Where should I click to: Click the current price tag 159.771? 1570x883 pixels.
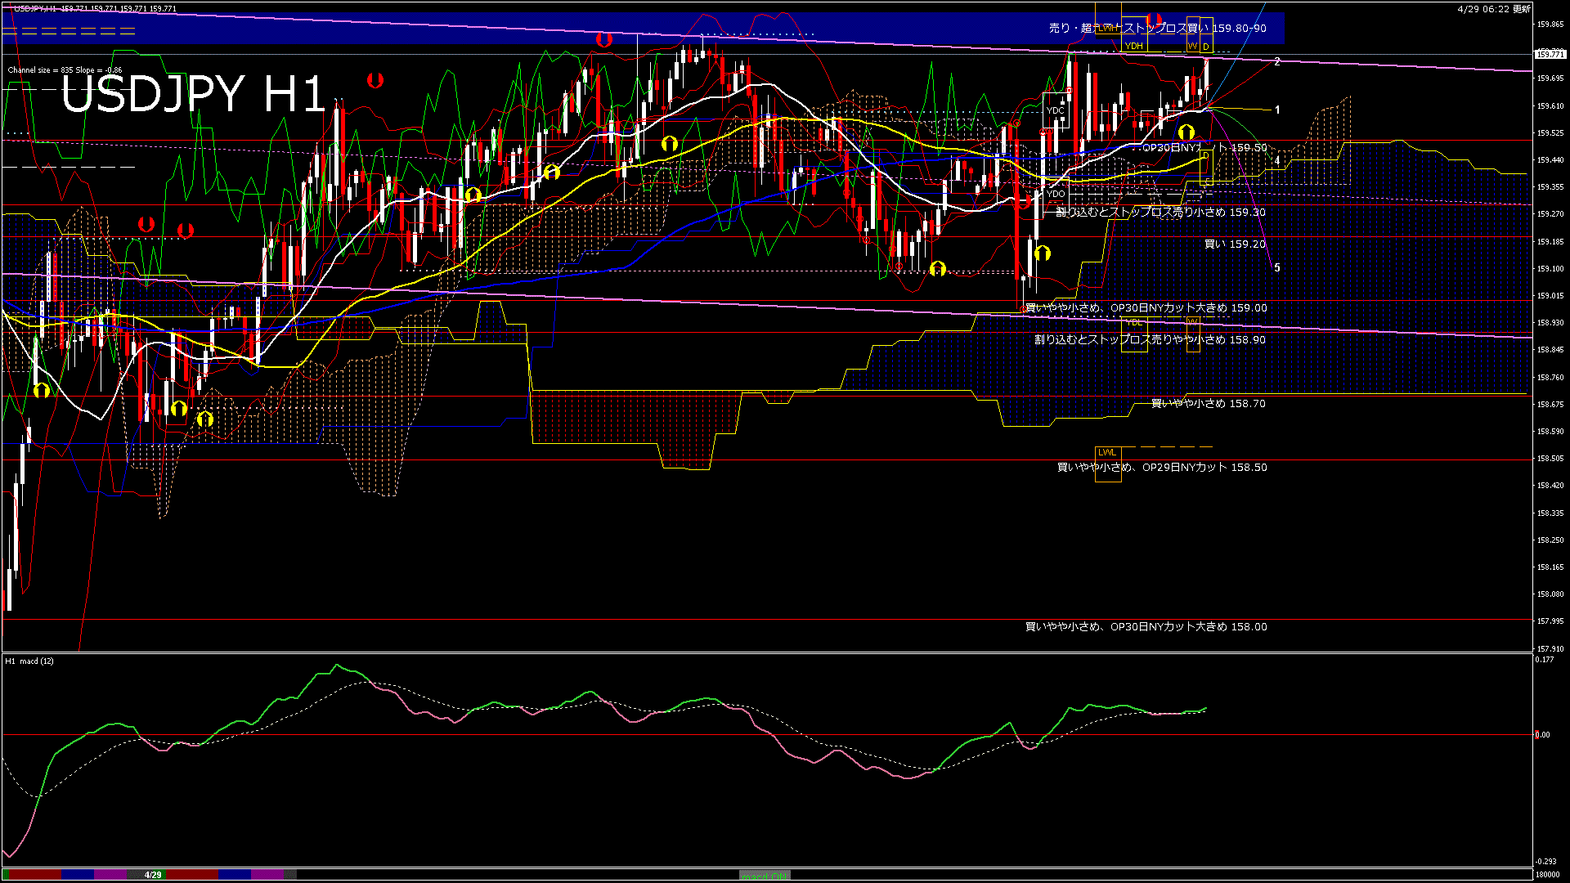(1550, 54)
